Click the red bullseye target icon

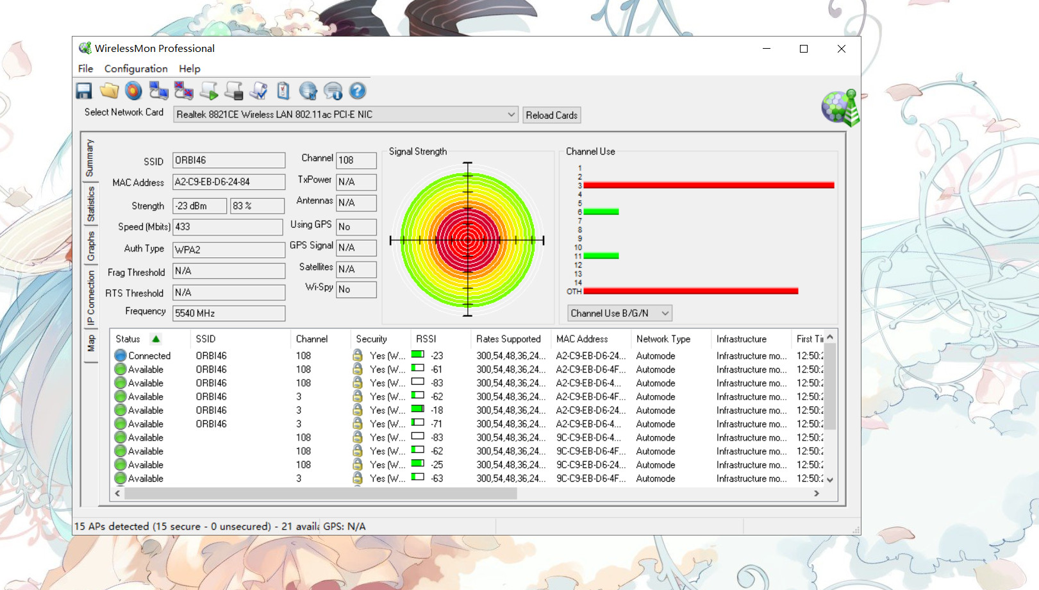click(x=133, y=91)
